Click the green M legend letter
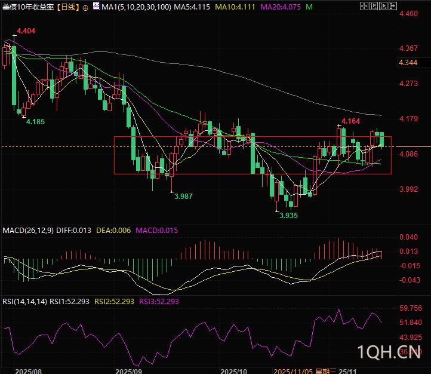 pyautogui.click(x=309, y=7)
